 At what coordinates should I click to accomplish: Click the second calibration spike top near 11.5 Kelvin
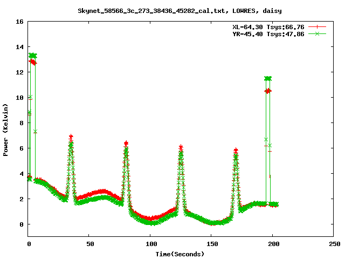tap(268, 79)
